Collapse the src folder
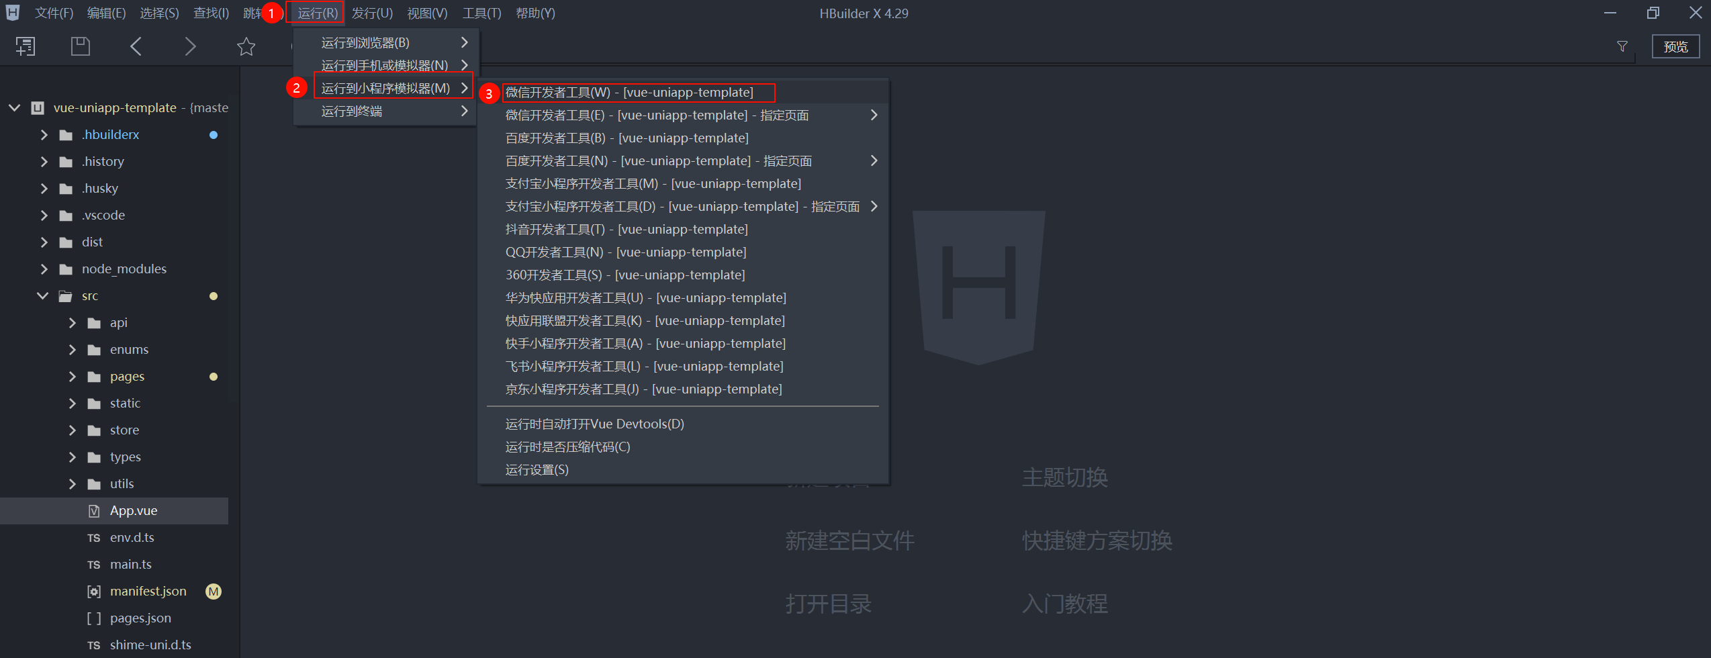This screenshot has width=1711, height=658. [43, 295]
